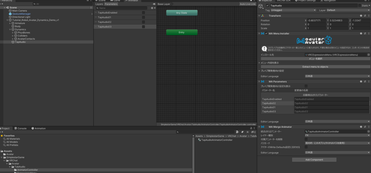Open MA Menu Installer help icon

click(361, 33)
